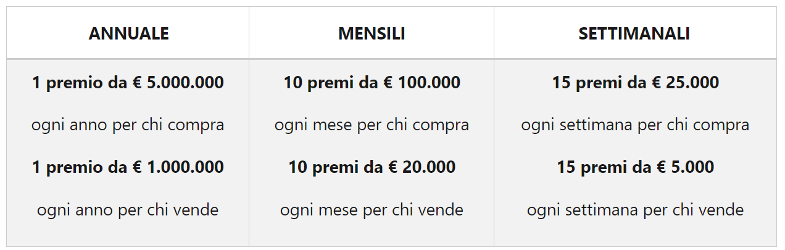785x250 pixels.
Task: Click the ANNUALE column header
Action: [x=128, y=33]
